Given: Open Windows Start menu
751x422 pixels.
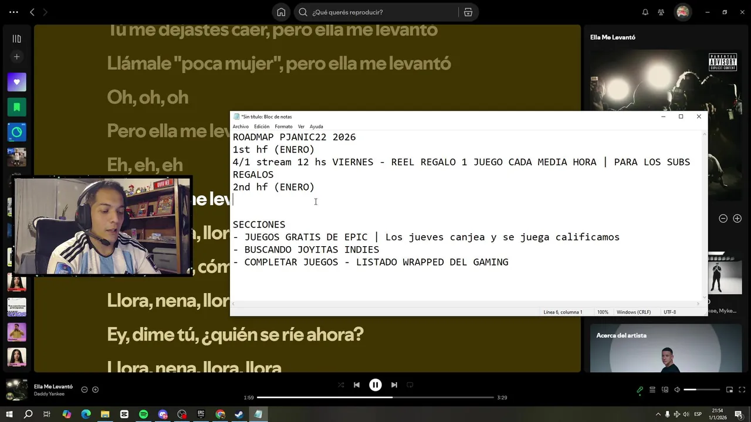Looking at the screenshot, I should 9,414.
